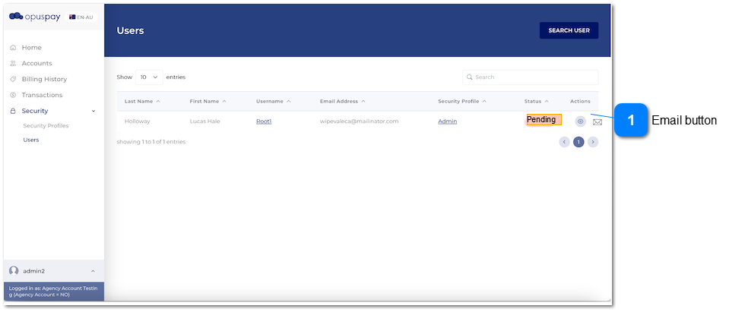Screen dimensions: 729x312
Task: Go to next page of results
Action: click(x=593, y=142)
